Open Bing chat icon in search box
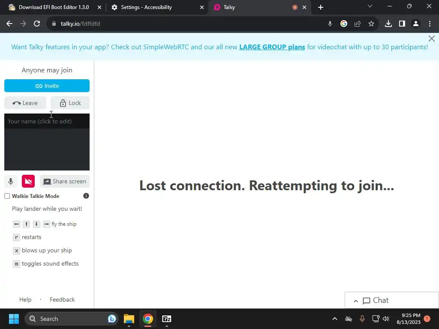The image size is (439, 329). (x=112, y=319)
